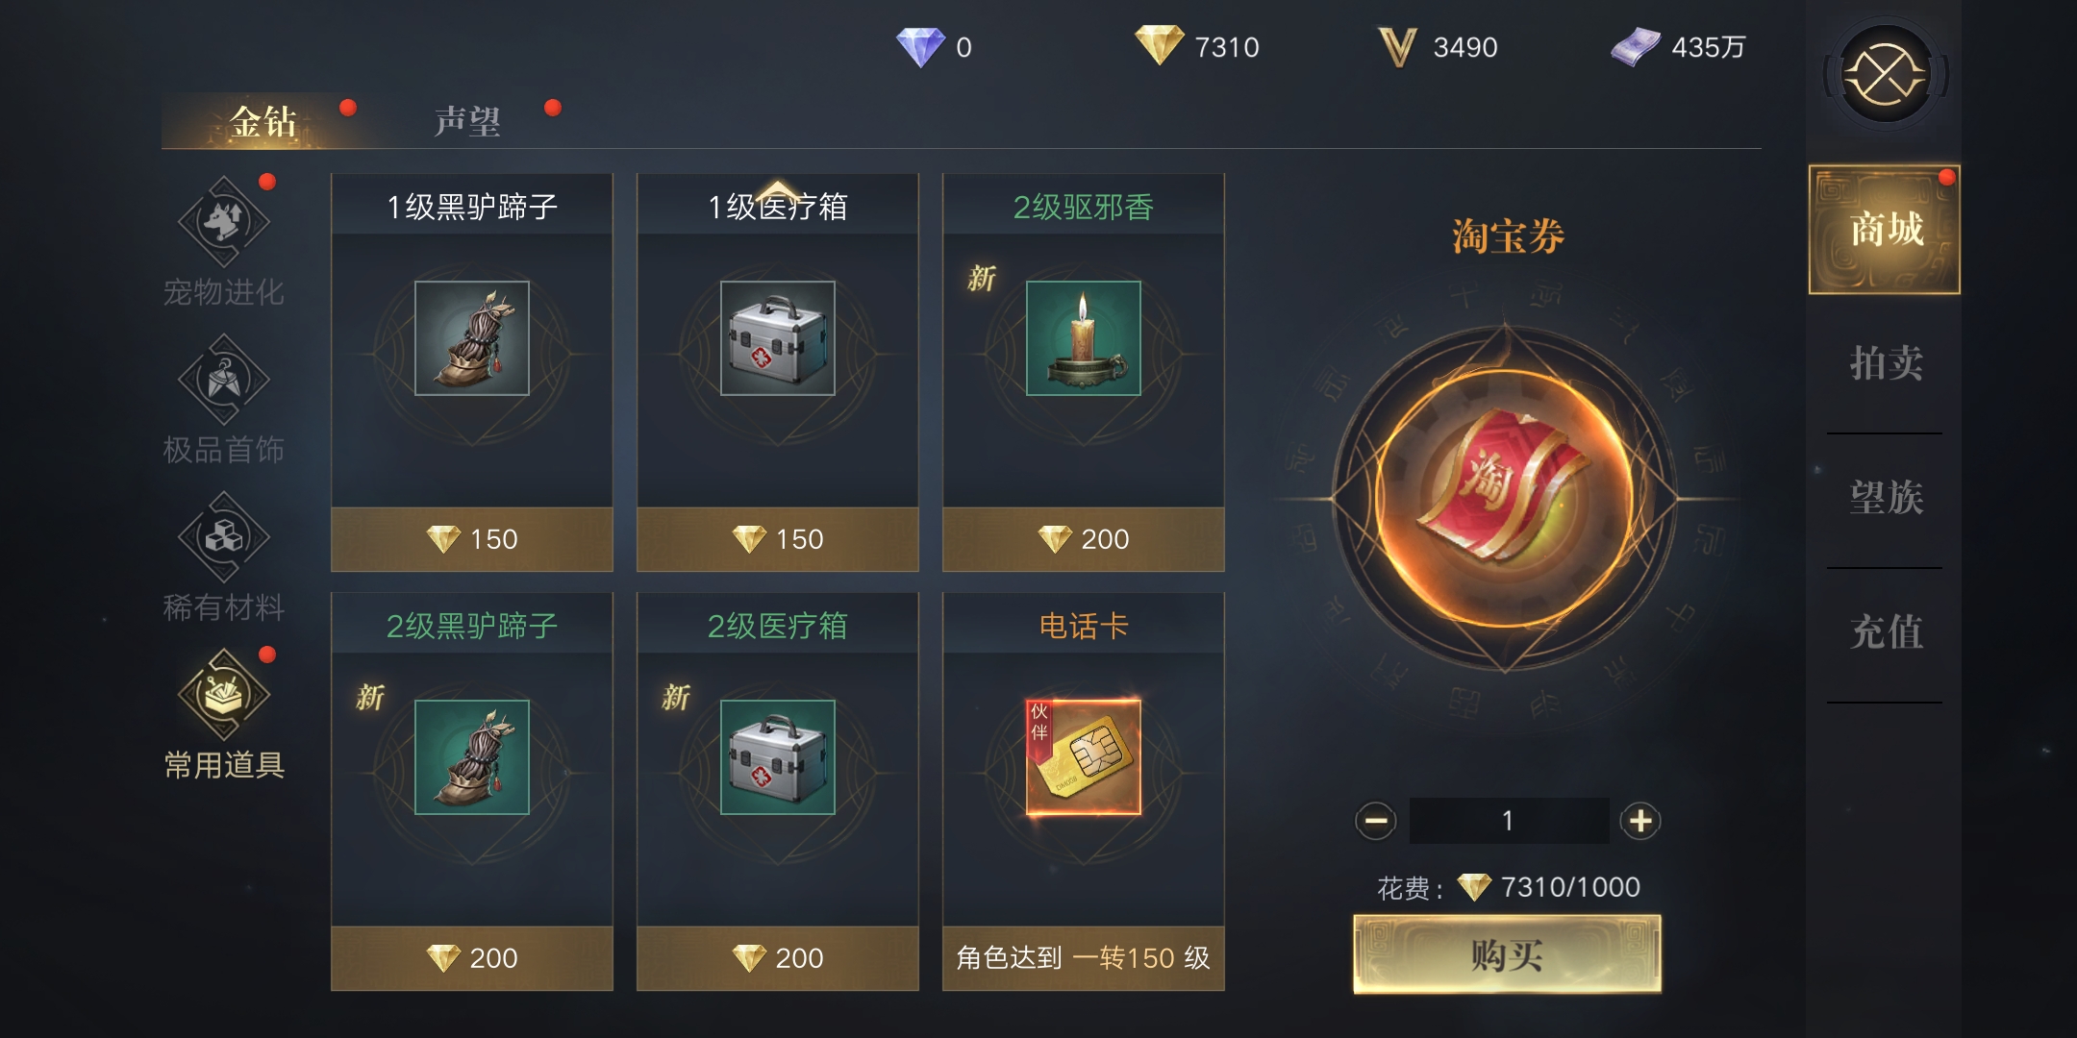
Task: Tap the silver banknote currency icon
Action: tap(1636, 46)
